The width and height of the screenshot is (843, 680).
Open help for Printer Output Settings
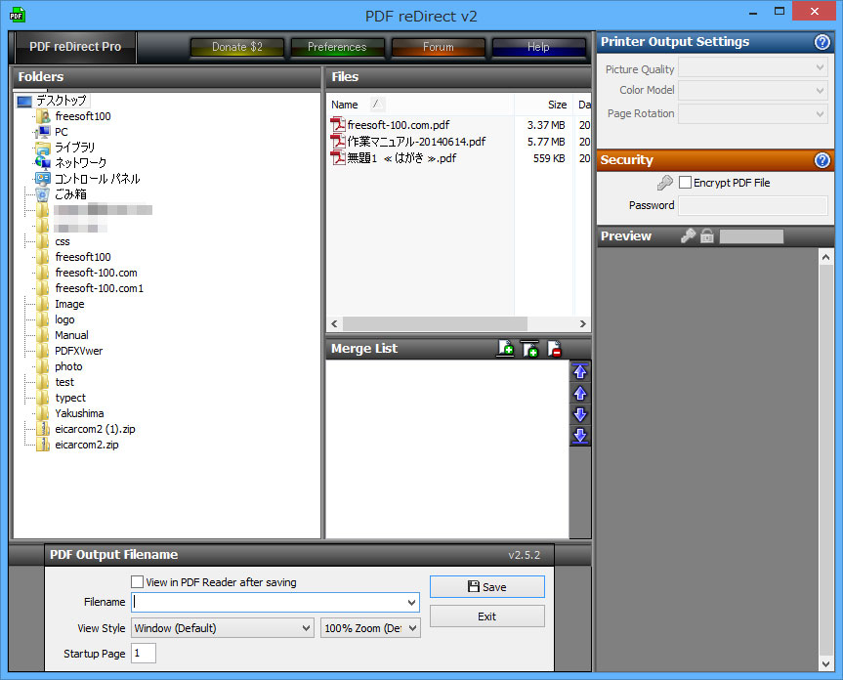(x=822, y=42)
